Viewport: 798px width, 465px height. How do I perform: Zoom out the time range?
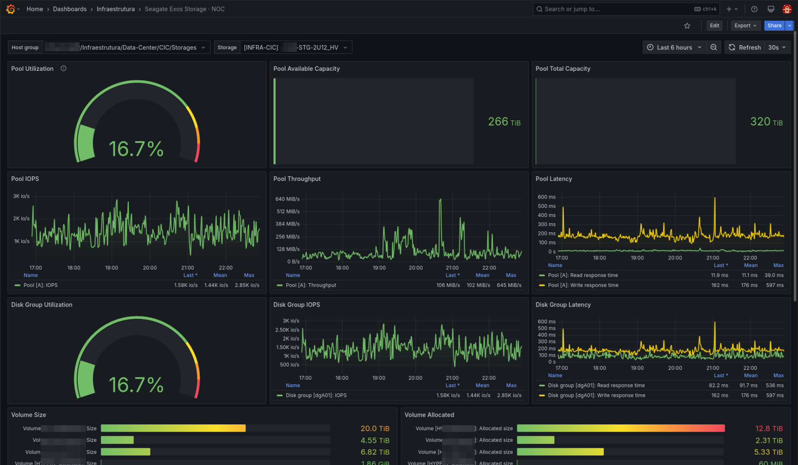pyautogui.click(x=714, y=47)
